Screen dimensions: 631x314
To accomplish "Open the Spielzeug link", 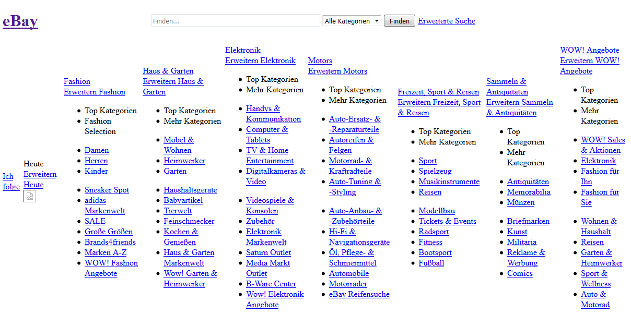I will click(x=435, y=171).
